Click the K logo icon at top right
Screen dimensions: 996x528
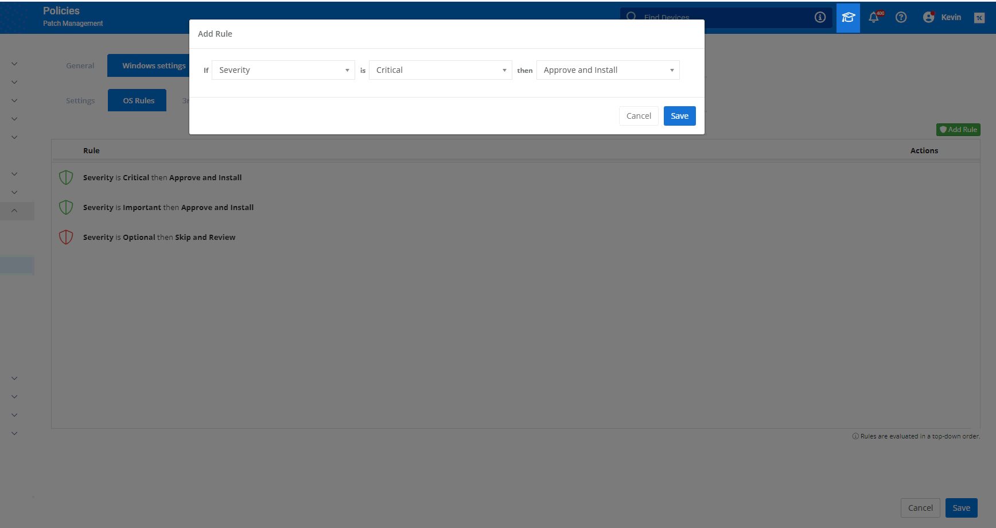click(x=979, y=18)
